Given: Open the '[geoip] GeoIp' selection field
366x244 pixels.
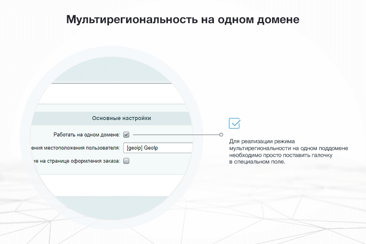Looking at the screenshot, I should point(158,147).
